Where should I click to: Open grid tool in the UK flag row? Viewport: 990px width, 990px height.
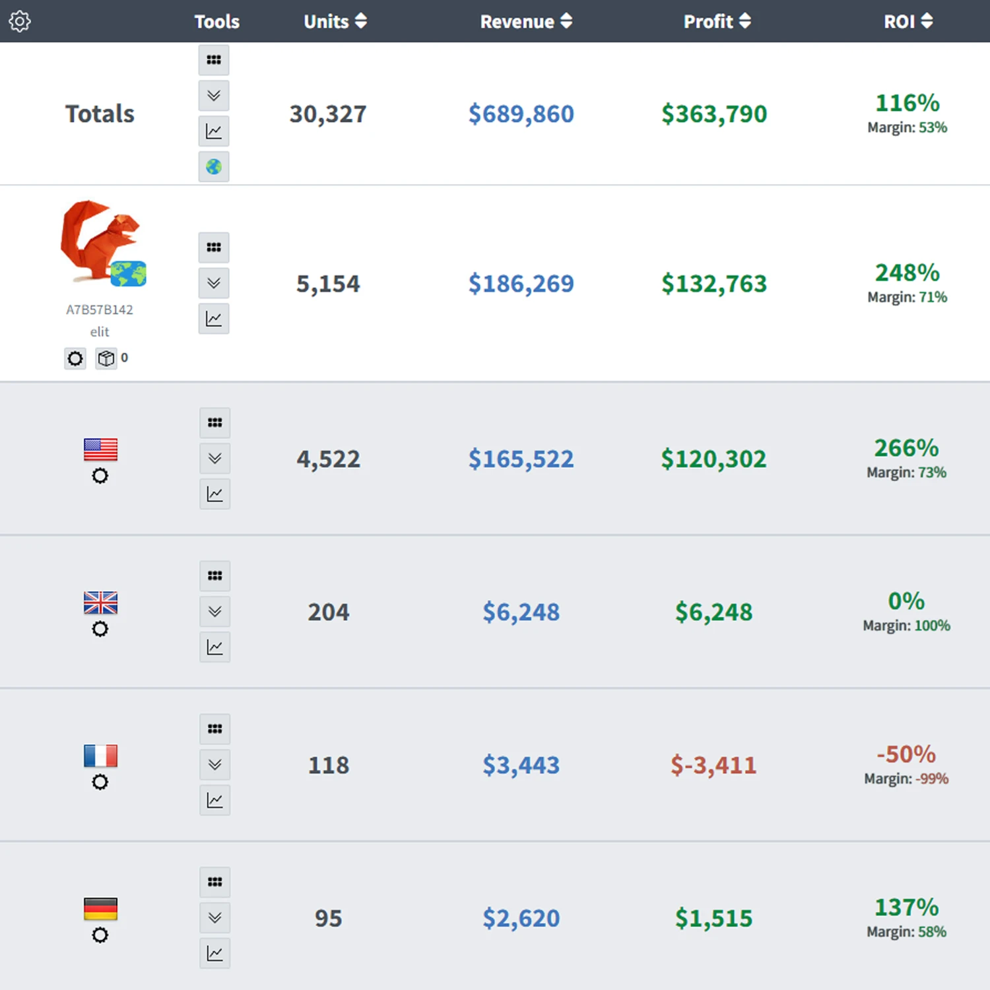pos(215,576)
